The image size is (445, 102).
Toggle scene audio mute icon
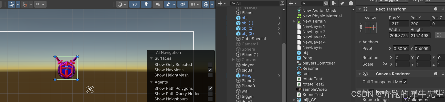[158, 4]
